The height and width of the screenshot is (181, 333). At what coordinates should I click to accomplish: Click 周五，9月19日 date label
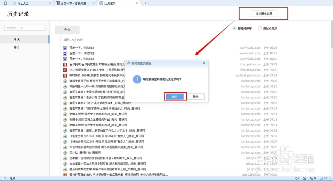tap(73, 40)
